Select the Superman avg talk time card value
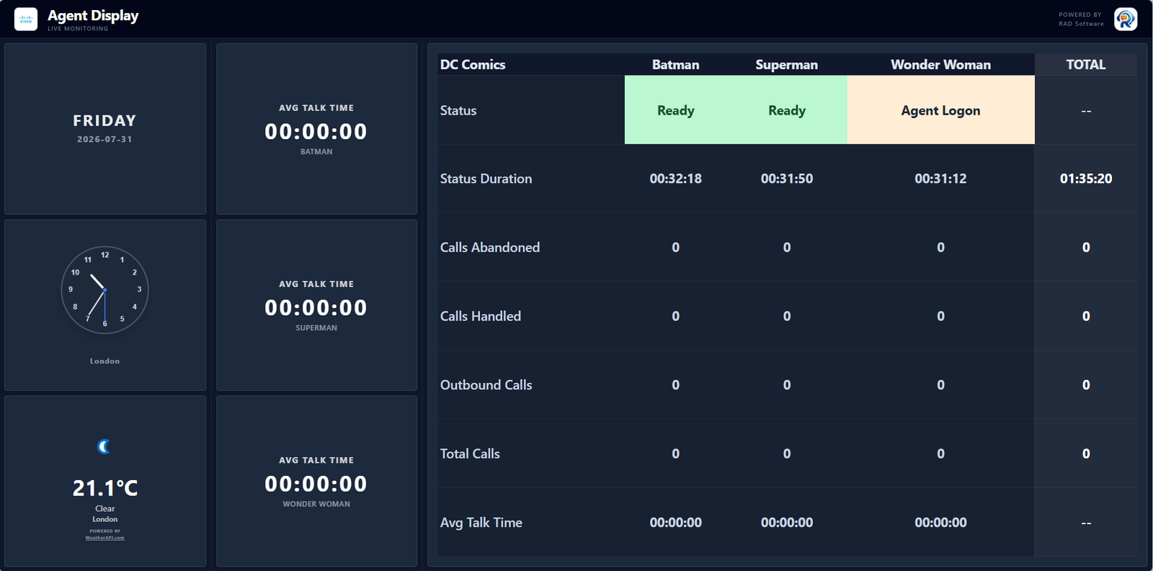Viewport: 1153px width, 571px height. pos(316,308)
